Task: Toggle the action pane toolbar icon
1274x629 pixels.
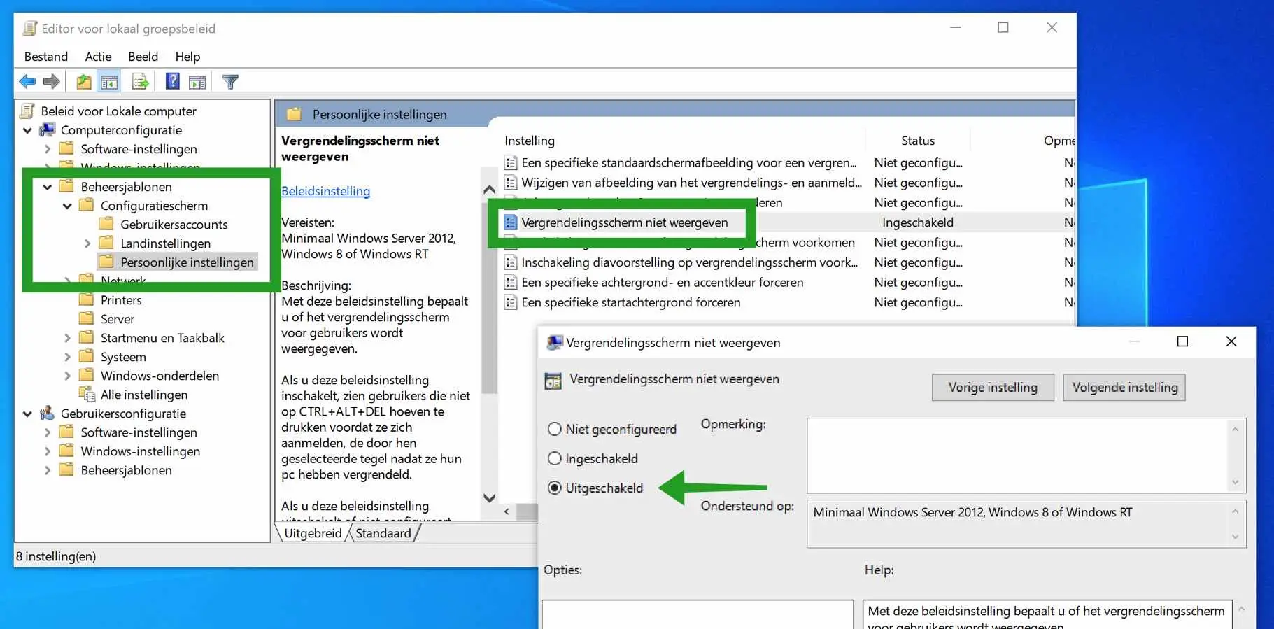Action: click(x=197, y=82)
